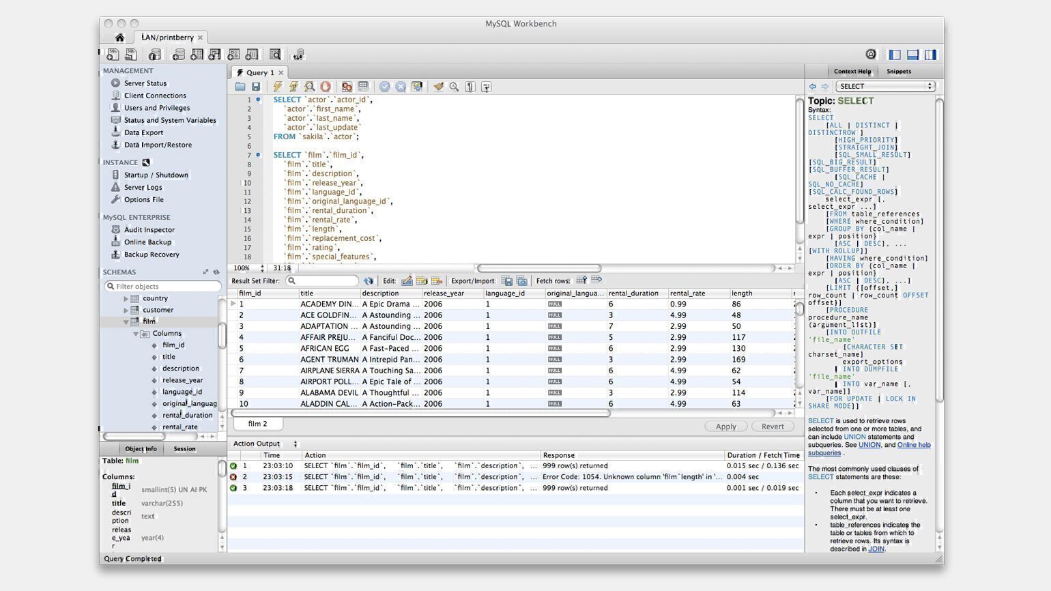Switch to the Snippets tab

click(899, 71)
